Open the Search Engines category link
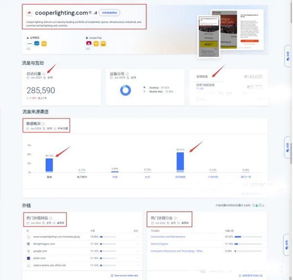Image resolution: width=293 pixels, height=280 pixels. [x=160, y=243]
